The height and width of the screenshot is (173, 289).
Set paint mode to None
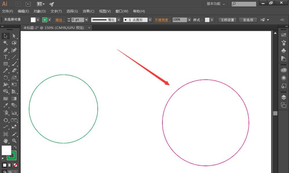[16, 165]
